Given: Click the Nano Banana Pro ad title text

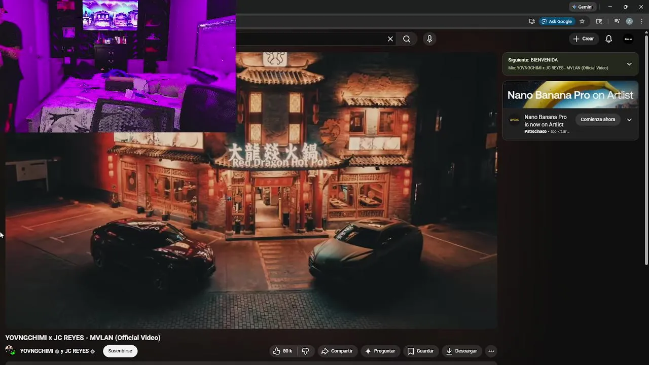Looking at the screenshot, I should 546,121.
